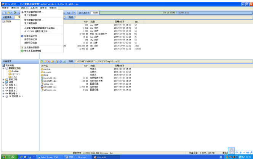The image size is (253, 159).
Task: Click the local pane new folder icon
Action: tap(45, 61)
